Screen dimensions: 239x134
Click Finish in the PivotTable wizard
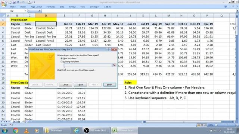pos(109,84)
